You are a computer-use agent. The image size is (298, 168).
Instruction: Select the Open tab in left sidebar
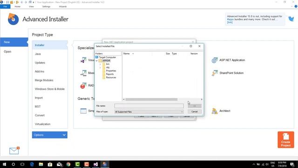[x=7, y=52]
